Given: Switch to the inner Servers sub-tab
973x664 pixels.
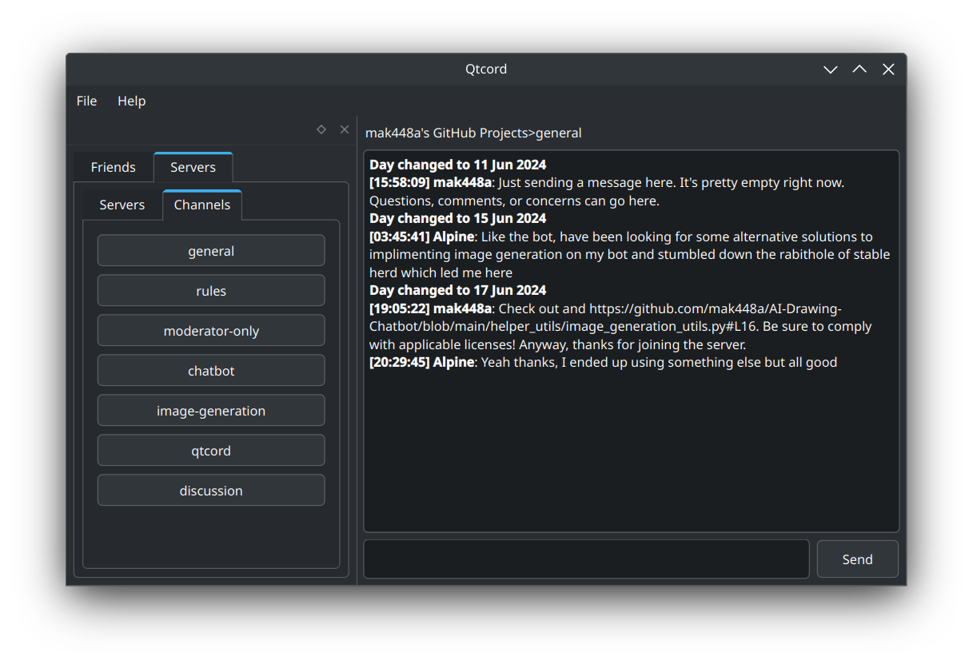Looking at the screenshot, I should pos(122,205).
